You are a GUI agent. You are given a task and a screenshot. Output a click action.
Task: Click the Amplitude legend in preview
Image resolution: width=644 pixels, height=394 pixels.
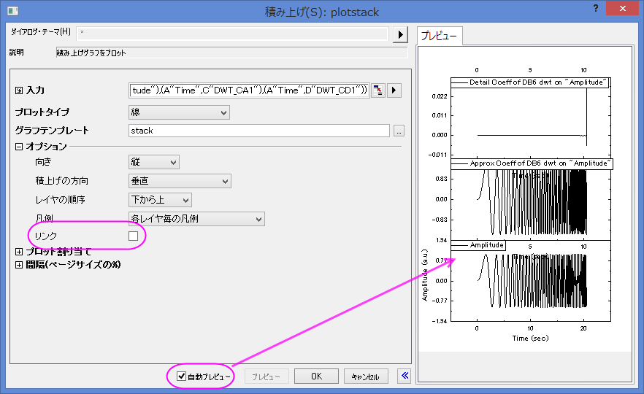pos(478,245)
